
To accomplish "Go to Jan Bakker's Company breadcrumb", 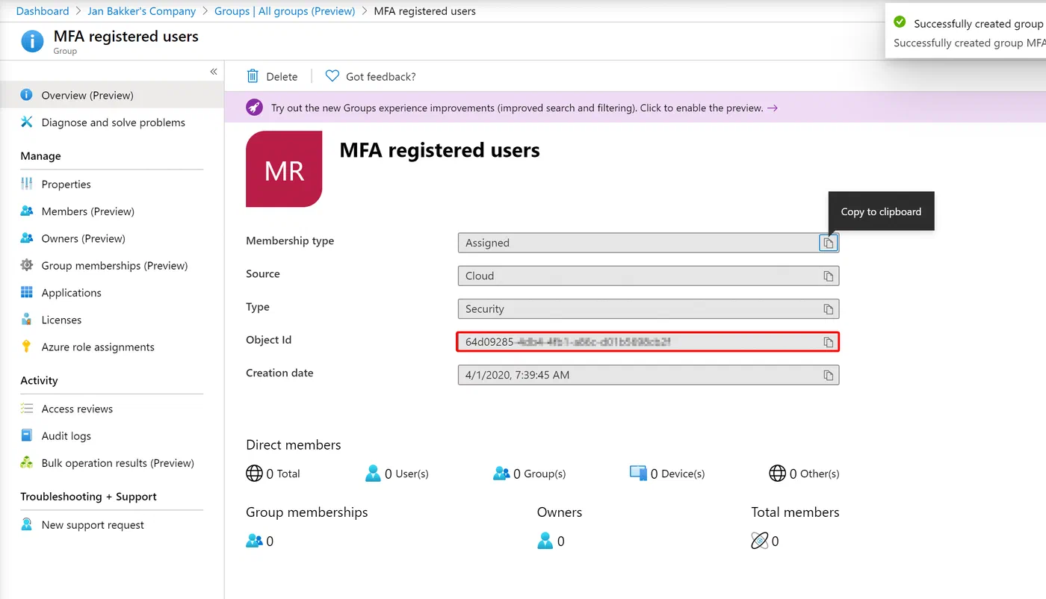I will [x=141, y=11].
